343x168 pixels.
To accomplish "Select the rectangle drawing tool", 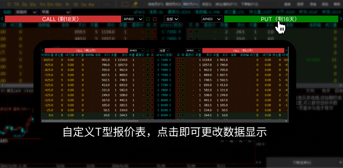I will coord(125,4).
